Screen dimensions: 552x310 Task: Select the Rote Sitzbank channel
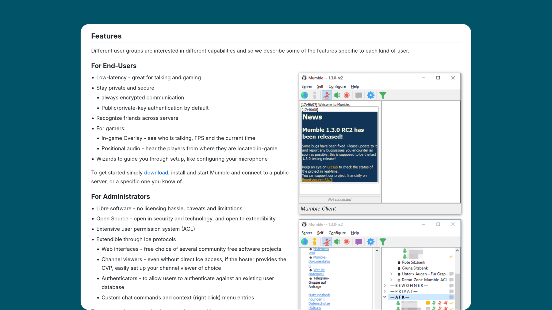coord(413,262)
